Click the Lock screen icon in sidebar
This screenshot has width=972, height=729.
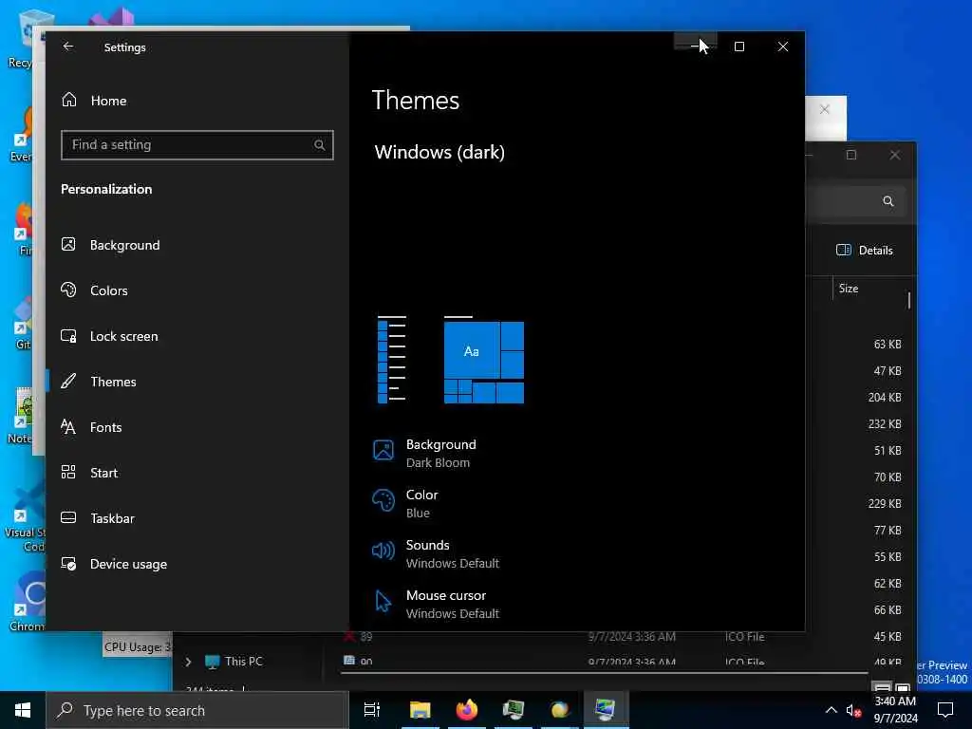coord(68,336)
